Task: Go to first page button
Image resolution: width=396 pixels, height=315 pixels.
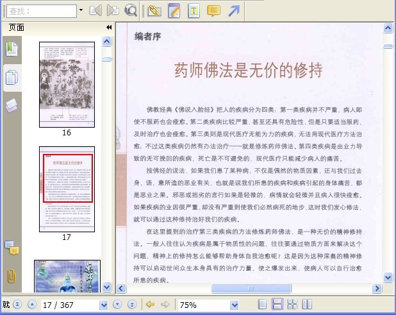Action: click(17, 304)
